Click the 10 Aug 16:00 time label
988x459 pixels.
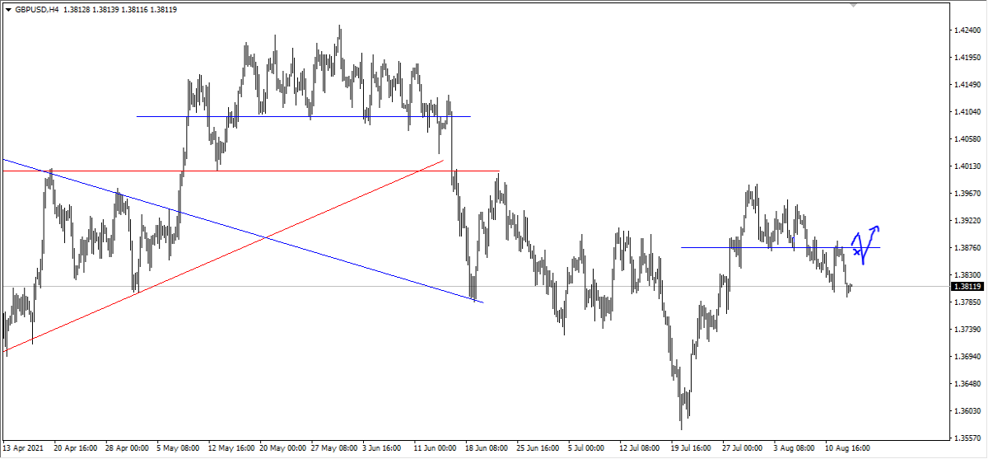(x=847, y=449)
